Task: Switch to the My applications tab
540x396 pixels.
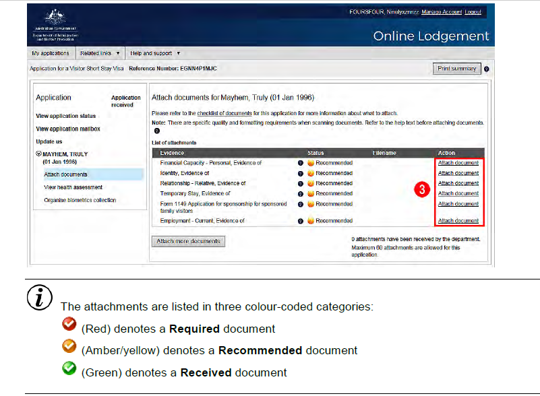Action: tap(51, 53)
